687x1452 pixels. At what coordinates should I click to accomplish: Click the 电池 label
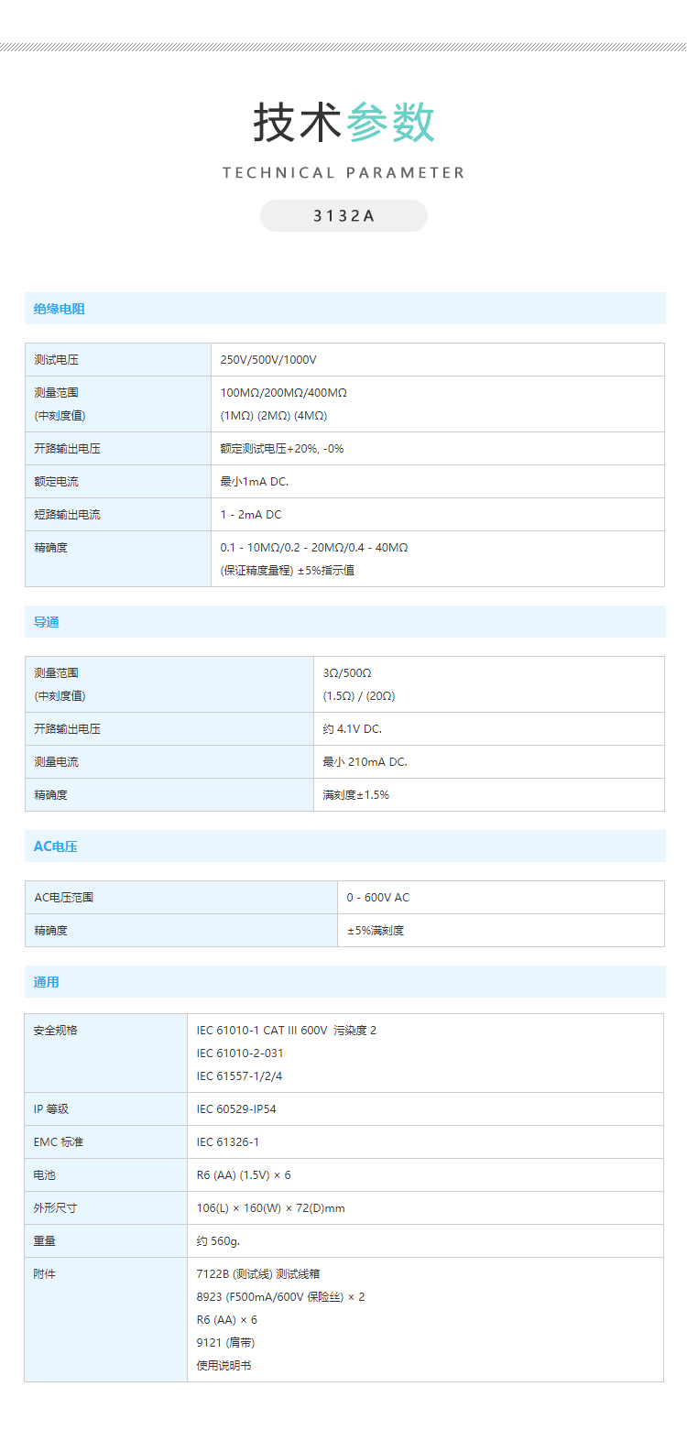click(45, 1175)
